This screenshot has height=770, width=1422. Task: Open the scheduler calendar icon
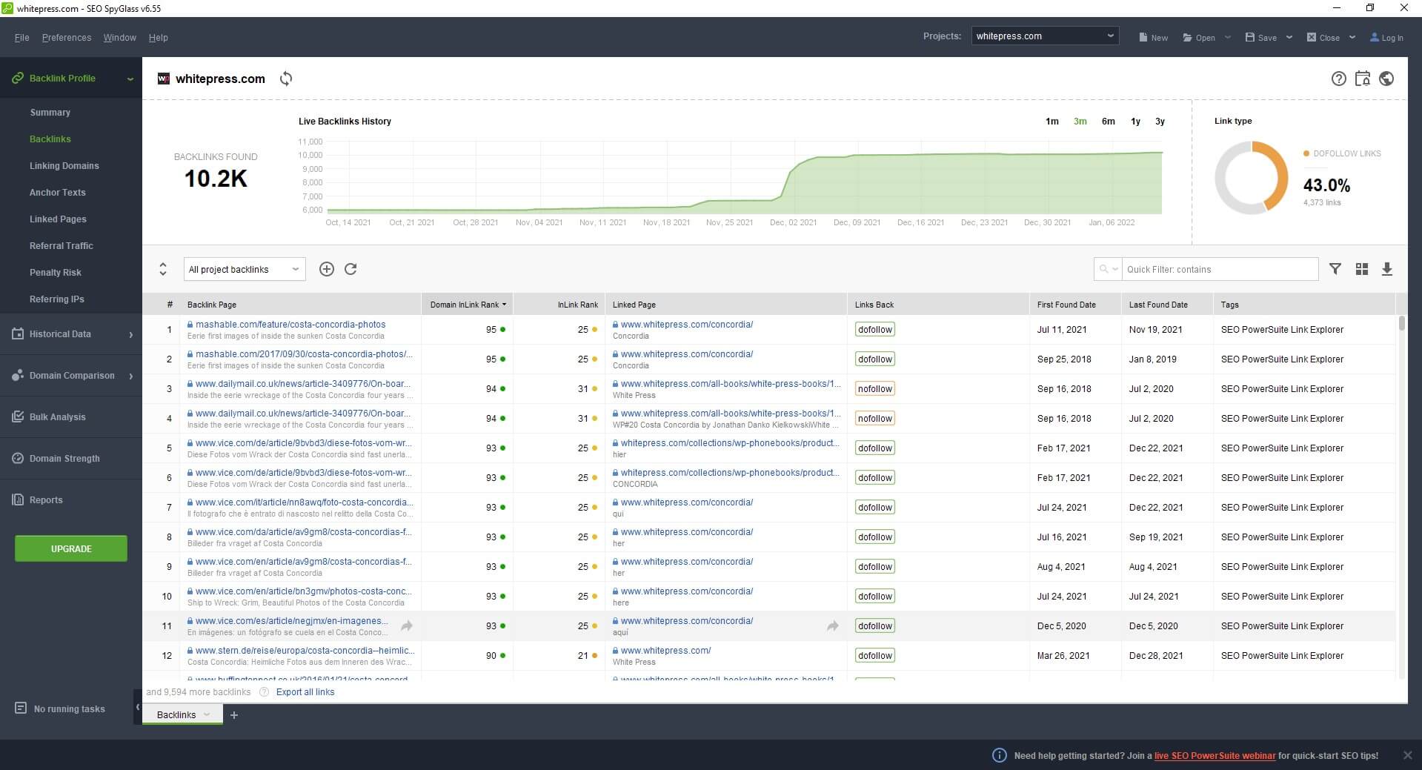(1363, 79)
